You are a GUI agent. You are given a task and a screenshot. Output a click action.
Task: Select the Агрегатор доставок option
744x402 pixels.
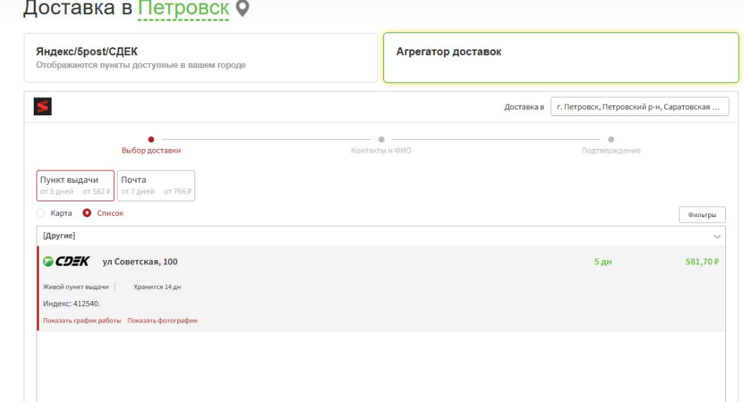561,57
